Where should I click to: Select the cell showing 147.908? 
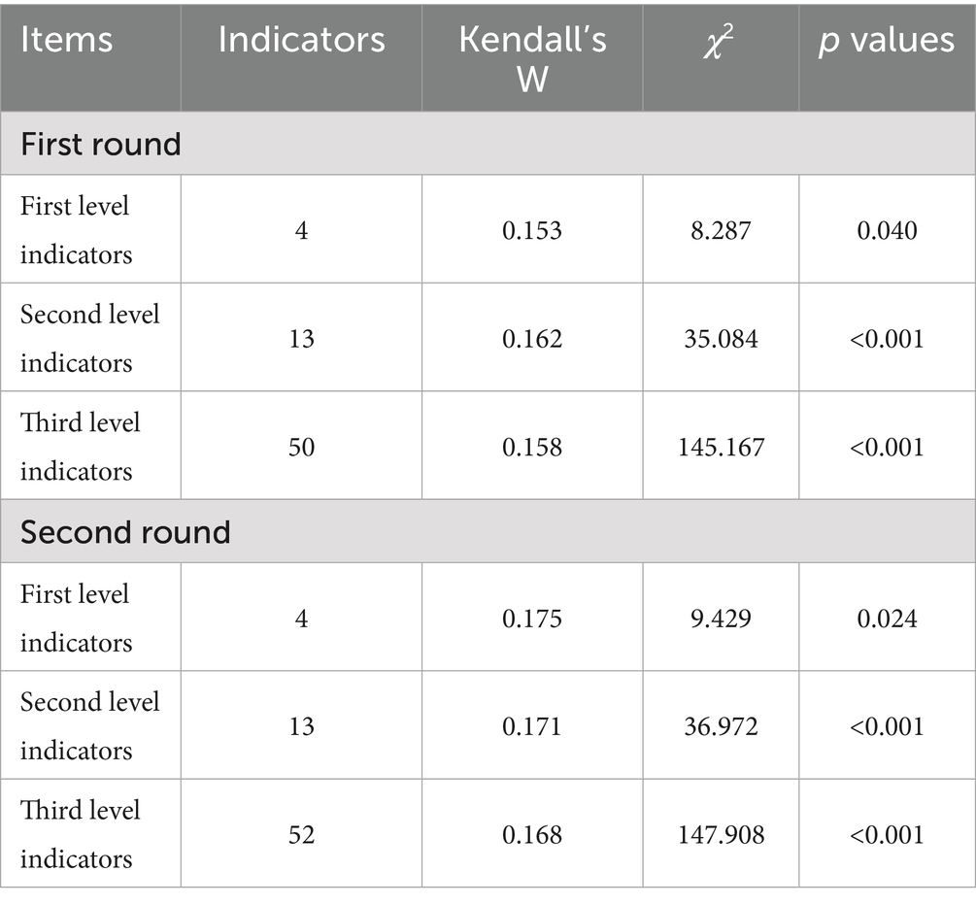[x=721, y=834]
